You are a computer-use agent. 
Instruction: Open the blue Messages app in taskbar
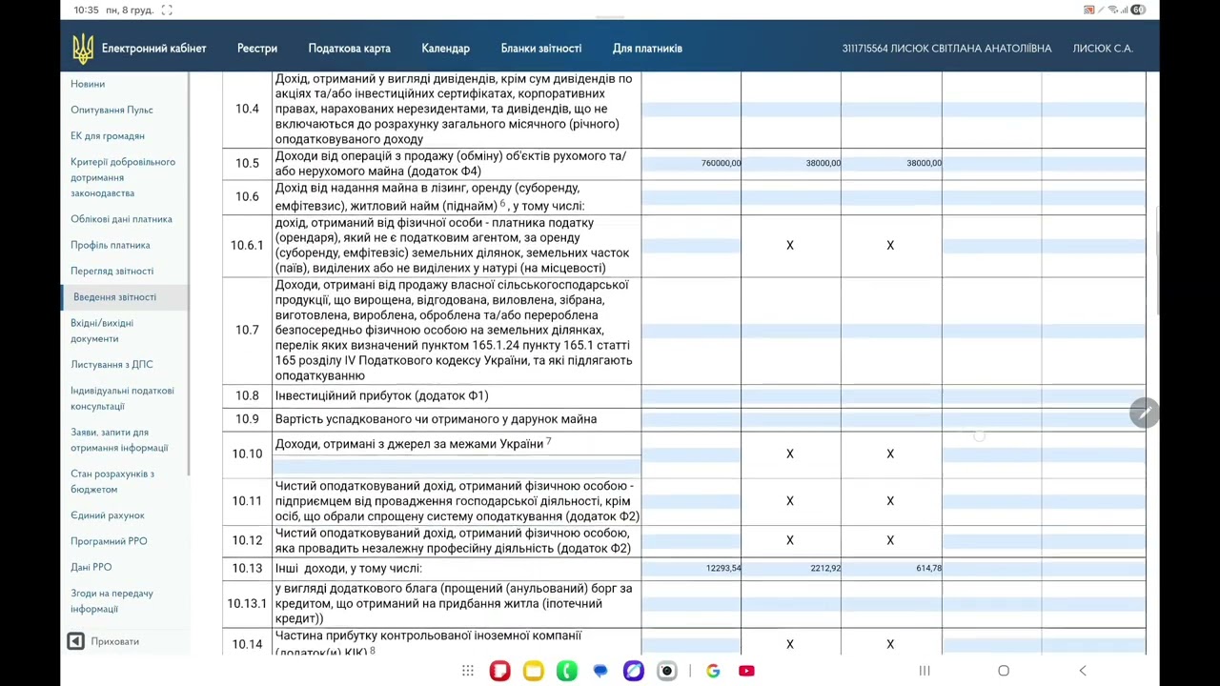tap(600, 671)
